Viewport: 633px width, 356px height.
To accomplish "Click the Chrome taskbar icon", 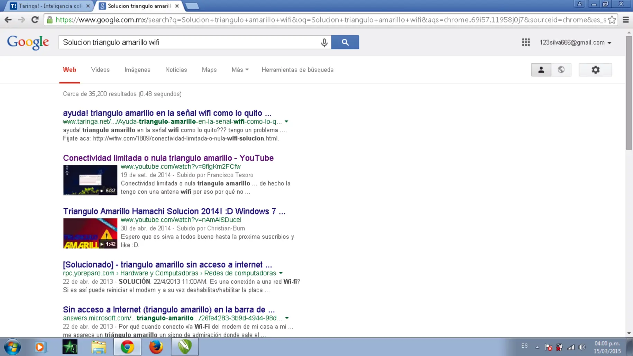I will (127, 347).
